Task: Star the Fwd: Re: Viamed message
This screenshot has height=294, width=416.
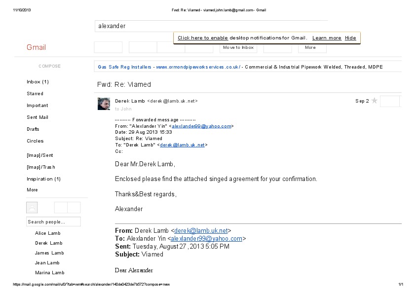Action: click(x=374, y=101)
